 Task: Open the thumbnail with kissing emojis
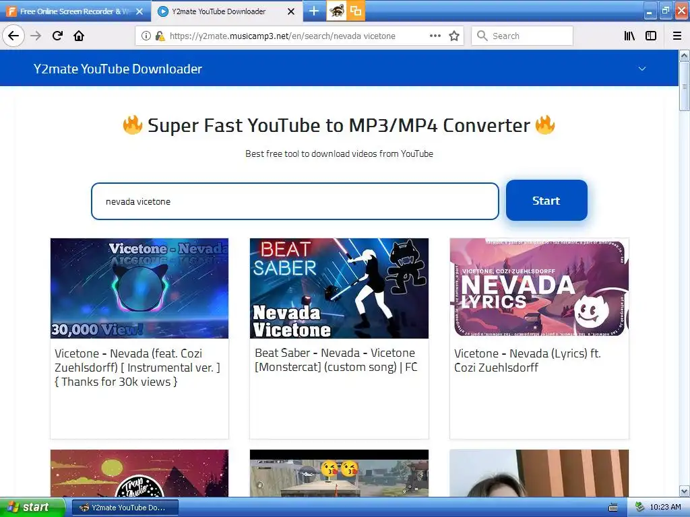tap(339, 473)
